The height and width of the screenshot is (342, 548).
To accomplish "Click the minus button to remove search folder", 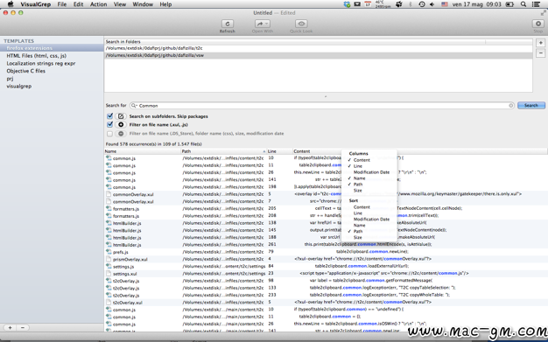I will point(540,53).
